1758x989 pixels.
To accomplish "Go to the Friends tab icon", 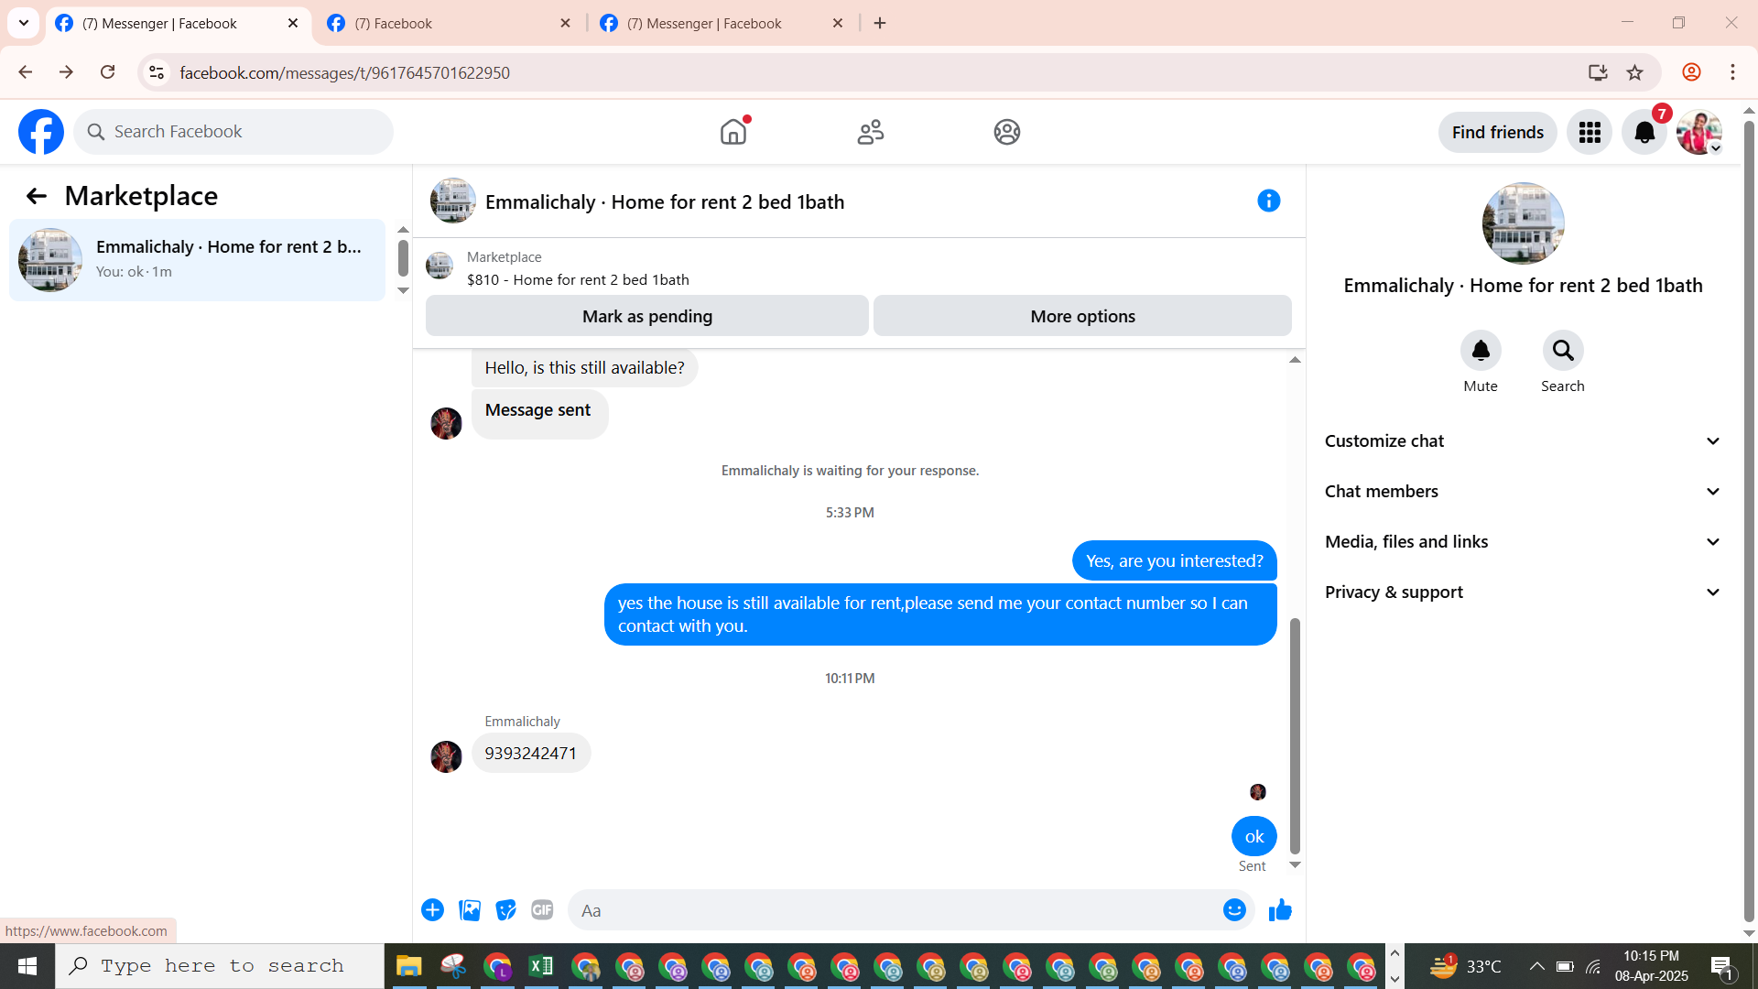I will click(x=870, y=133).
